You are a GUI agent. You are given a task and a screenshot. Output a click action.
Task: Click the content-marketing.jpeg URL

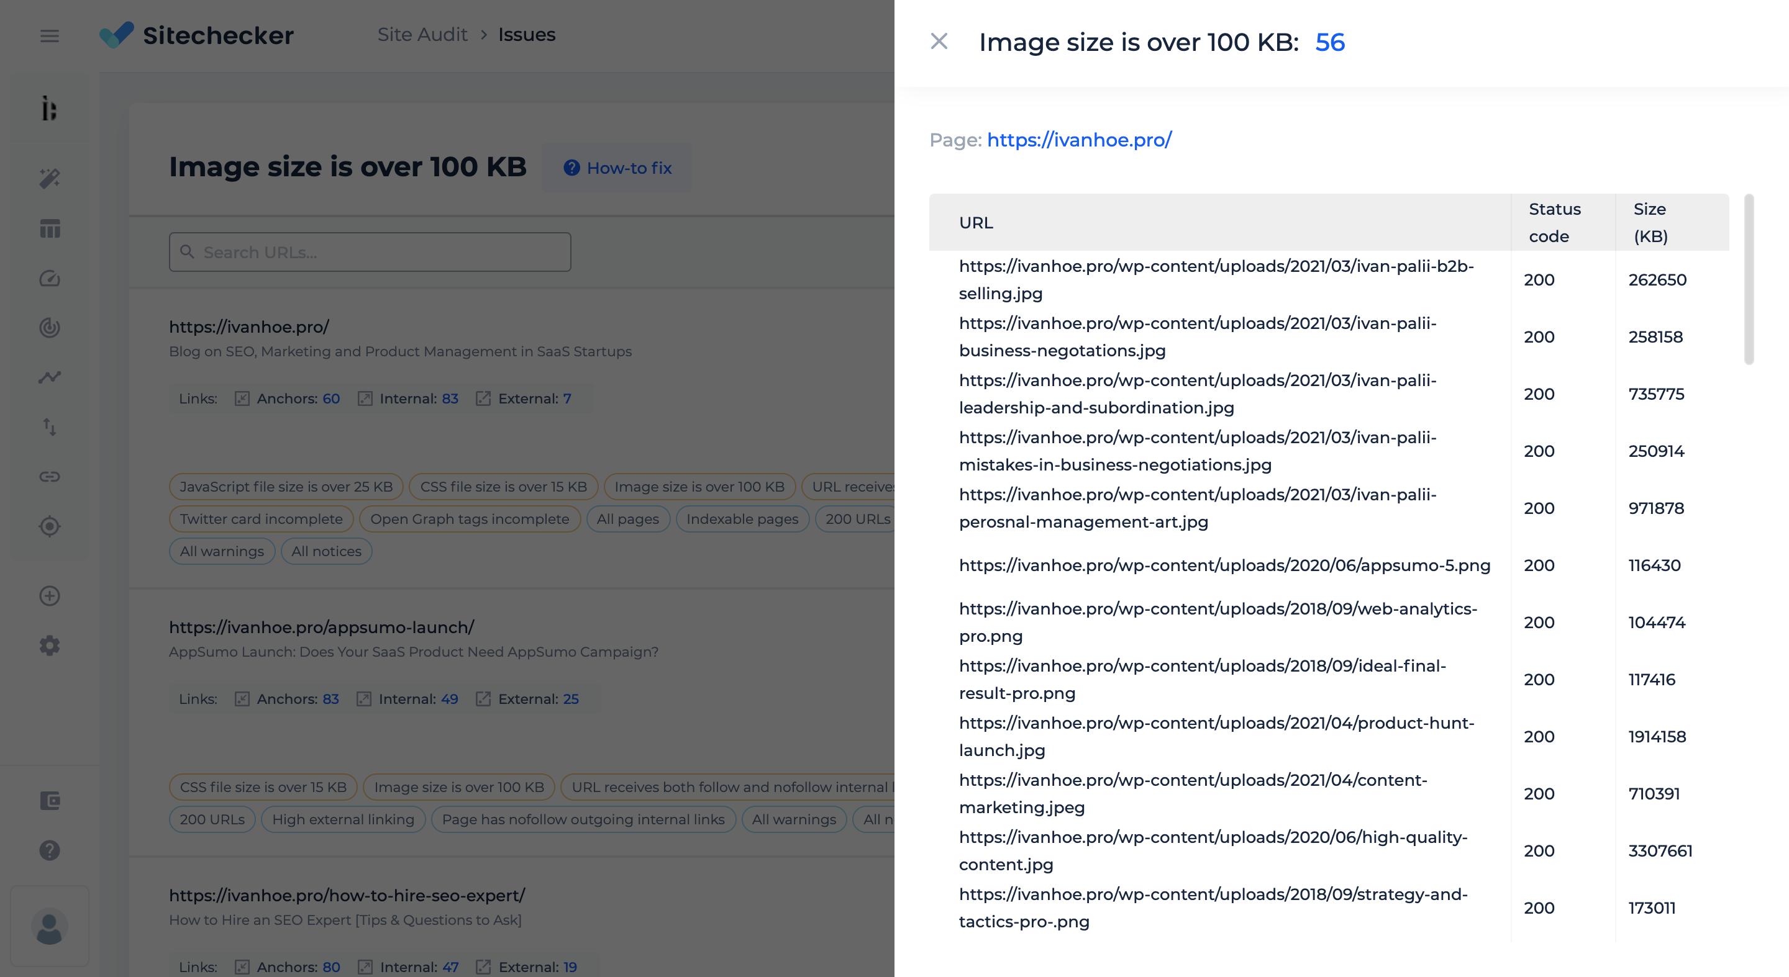point(1193,793)
